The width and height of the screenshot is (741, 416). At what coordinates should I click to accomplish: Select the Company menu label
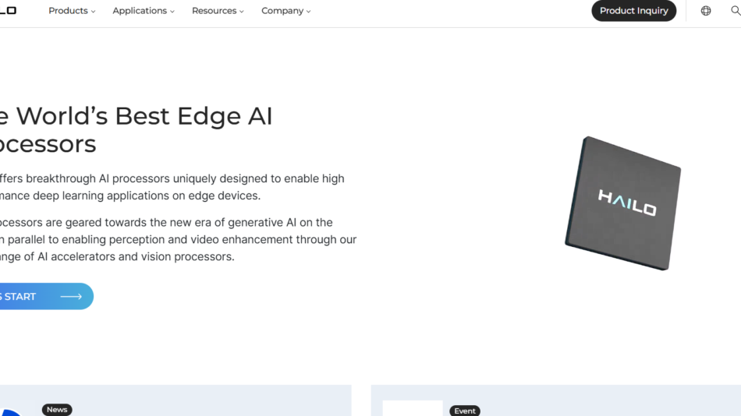pos(282,11)
